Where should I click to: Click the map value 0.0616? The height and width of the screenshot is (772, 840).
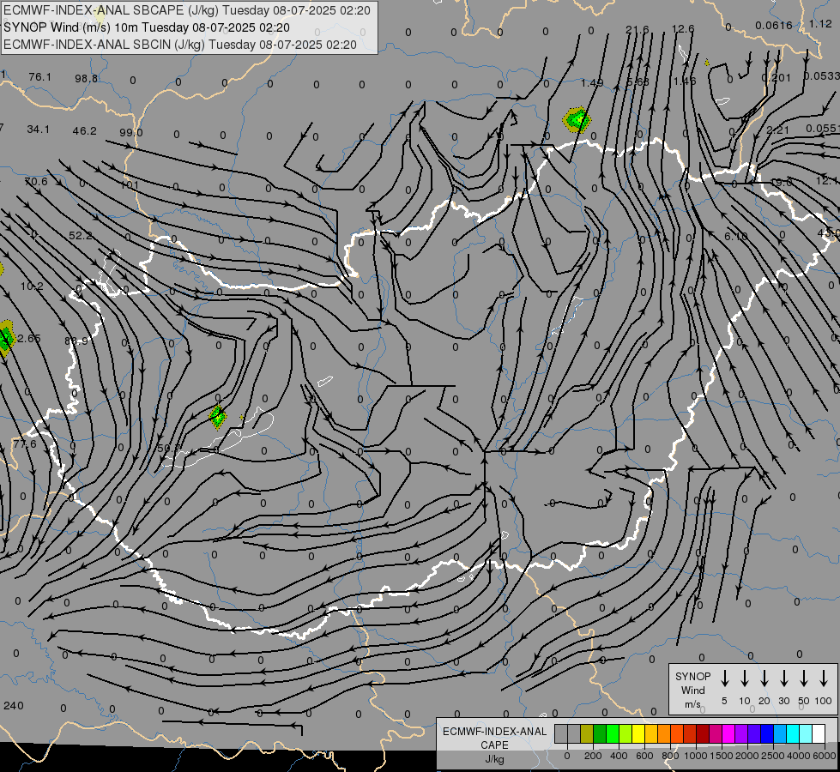(x=774, y=26)
